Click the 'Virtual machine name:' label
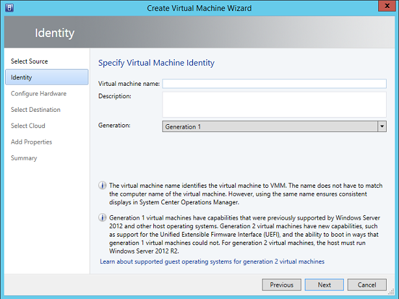The image size is (399, 299). pos(129,84)
